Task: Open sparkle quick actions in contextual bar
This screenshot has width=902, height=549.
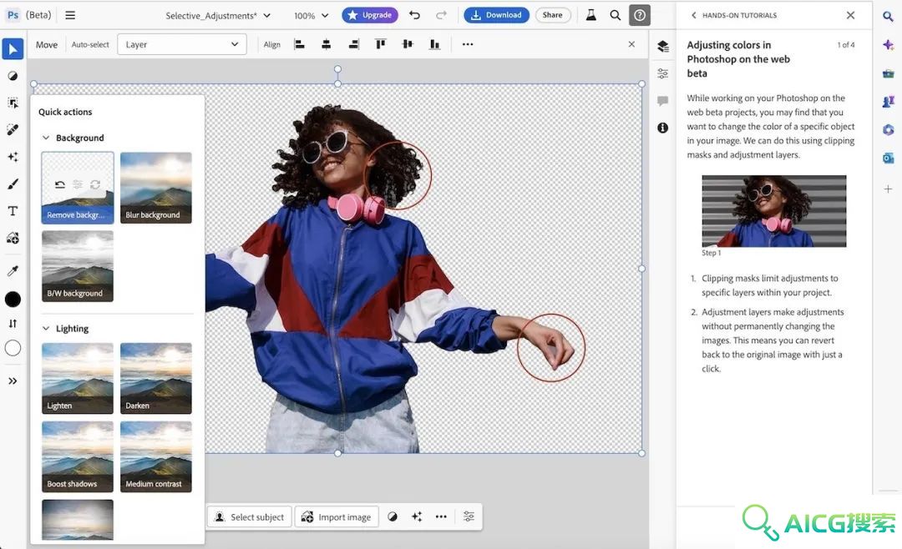Action: (x=417, y=516)
